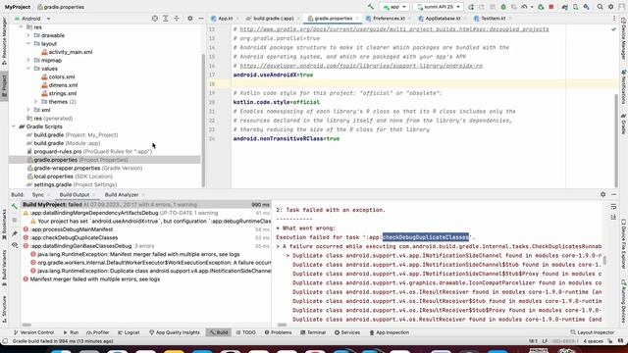Select :app:processDebugMainManifest error row
Screen dimensions: 628x353
click(x=146, y=229)
